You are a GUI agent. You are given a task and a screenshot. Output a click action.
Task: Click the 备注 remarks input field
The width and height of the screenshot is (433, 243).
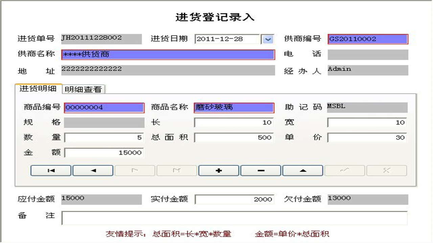point(234,218)
